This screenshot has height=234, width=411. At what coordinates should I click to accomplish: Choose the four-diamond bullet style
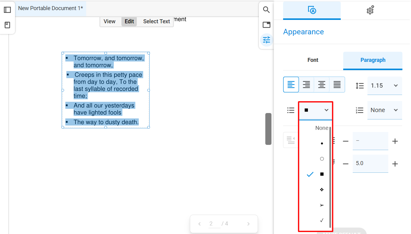pyautogui.click(x=322, y=190)
